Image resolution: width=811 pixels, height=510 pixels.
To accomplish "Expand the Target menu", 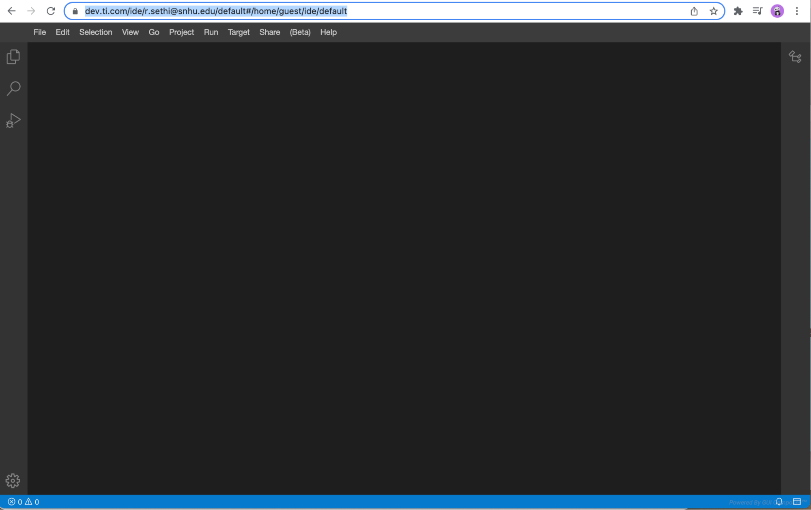I will click(x=239, y=32).
